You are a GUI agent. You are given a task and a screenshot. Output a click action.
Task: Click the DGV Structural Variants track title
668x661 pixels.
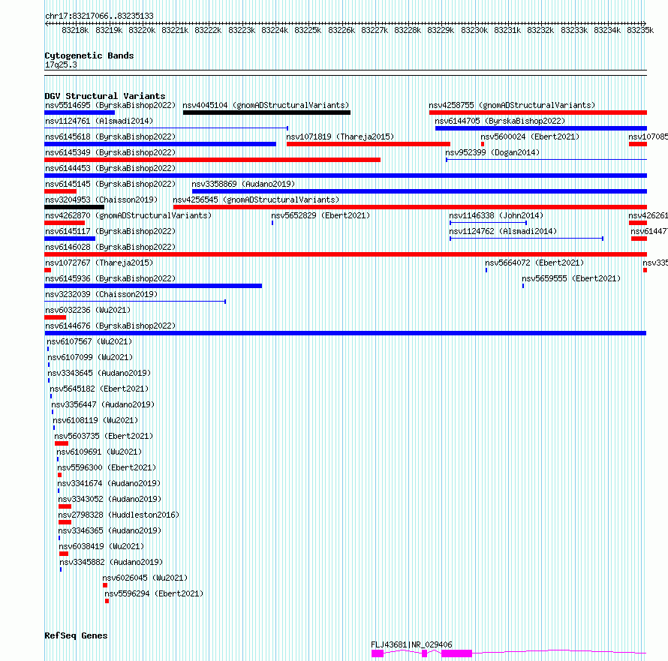(x=105, y=96)
